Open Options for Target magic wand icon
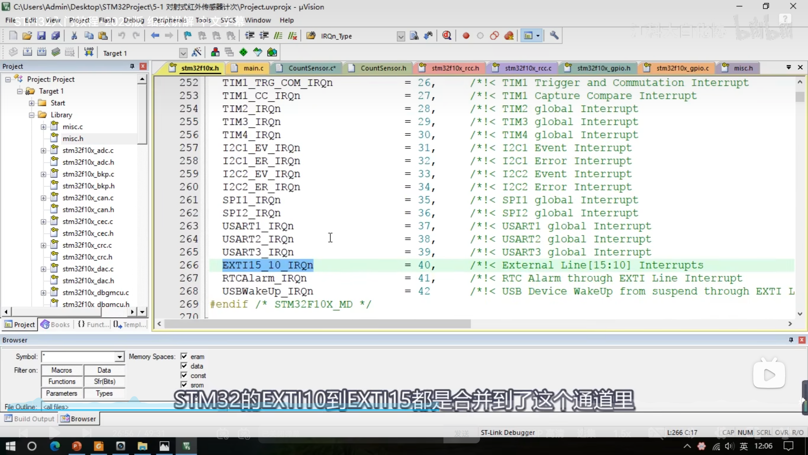 pos(196,52)
